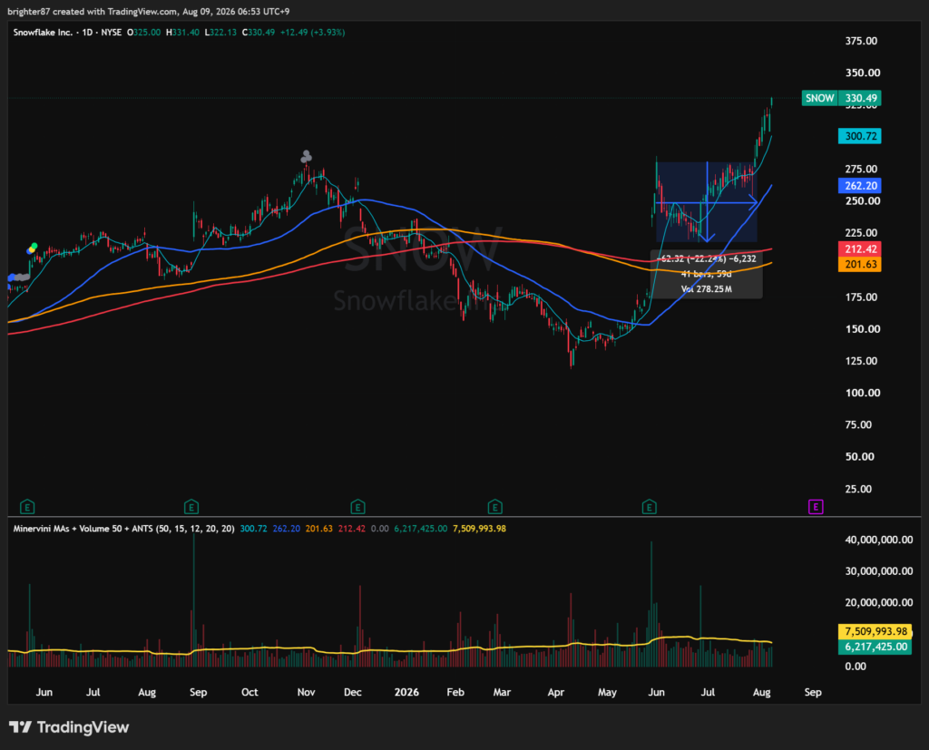Click the H331.40 high value
This screenshot has height=750, width=929.
coord(182,33)
